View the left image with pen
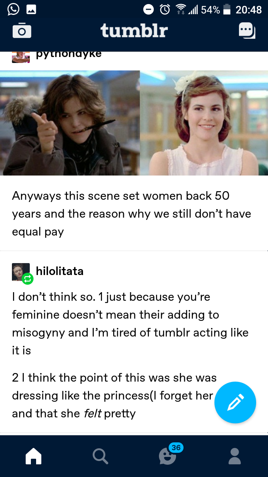This screenshot has width=268, height=477. tap(70, 123)
